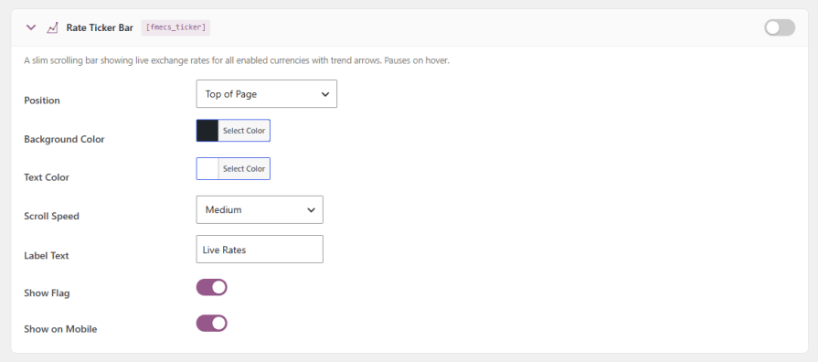This screenshot has width=818, height=362.
Task: Click the Rate Ticker Bar chart icon
Action: (52, 27)
